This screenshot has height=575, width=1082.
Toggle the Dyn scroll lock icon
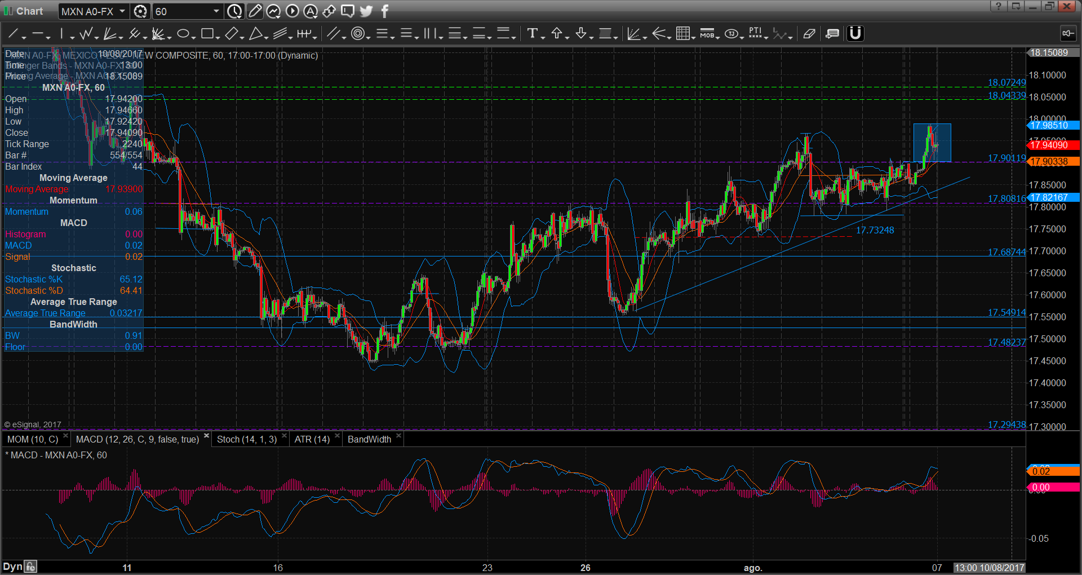pyautogui.click(x=31, y=567)
